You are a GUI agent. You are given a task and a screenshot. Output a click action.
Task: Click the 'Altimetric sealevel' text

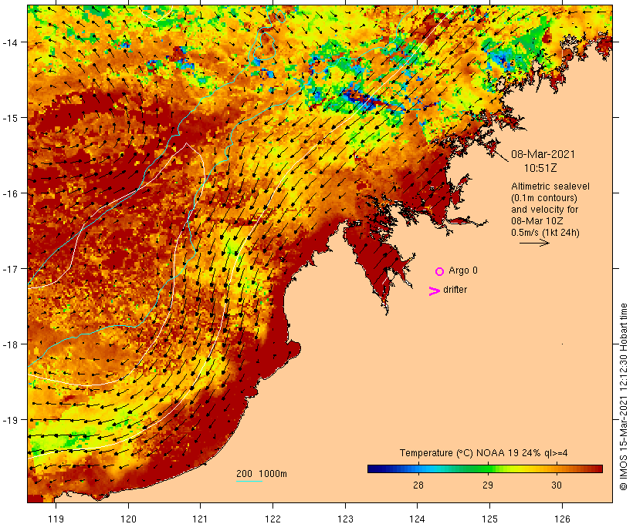point(550,186)
